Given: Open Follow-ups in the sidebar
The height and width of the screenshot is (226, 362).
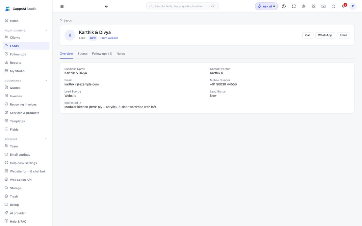Looking at the screenshot, I should point(26,55).
